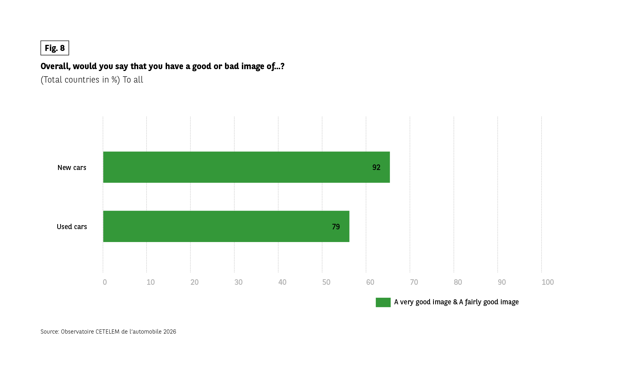This screenshot has height=374, width=623.
Task: Click the 0 tick label on the axis
Action: tap(105, 282)
